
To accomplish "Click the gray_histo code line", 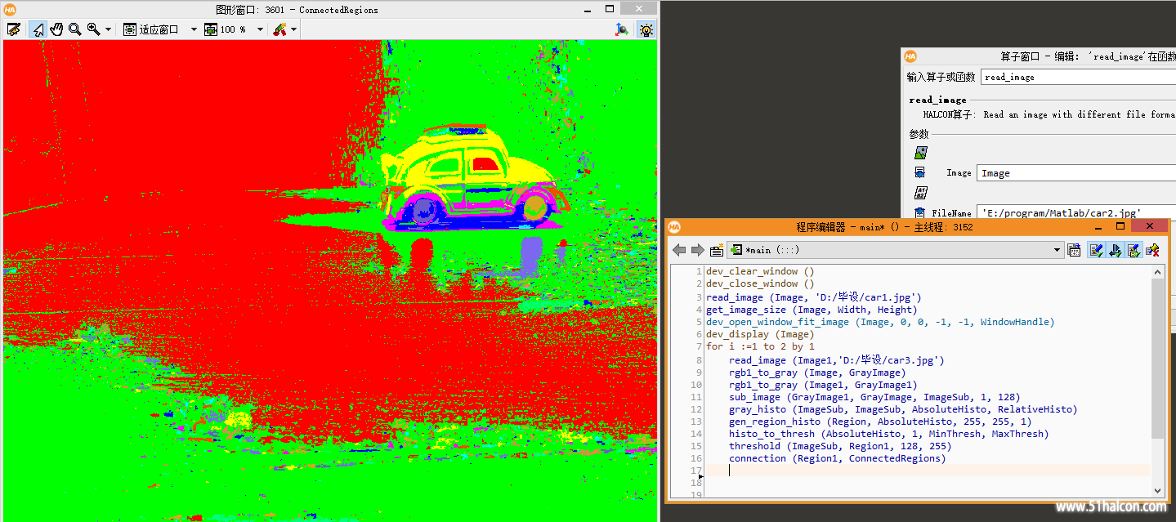I will tap(903, 409).
